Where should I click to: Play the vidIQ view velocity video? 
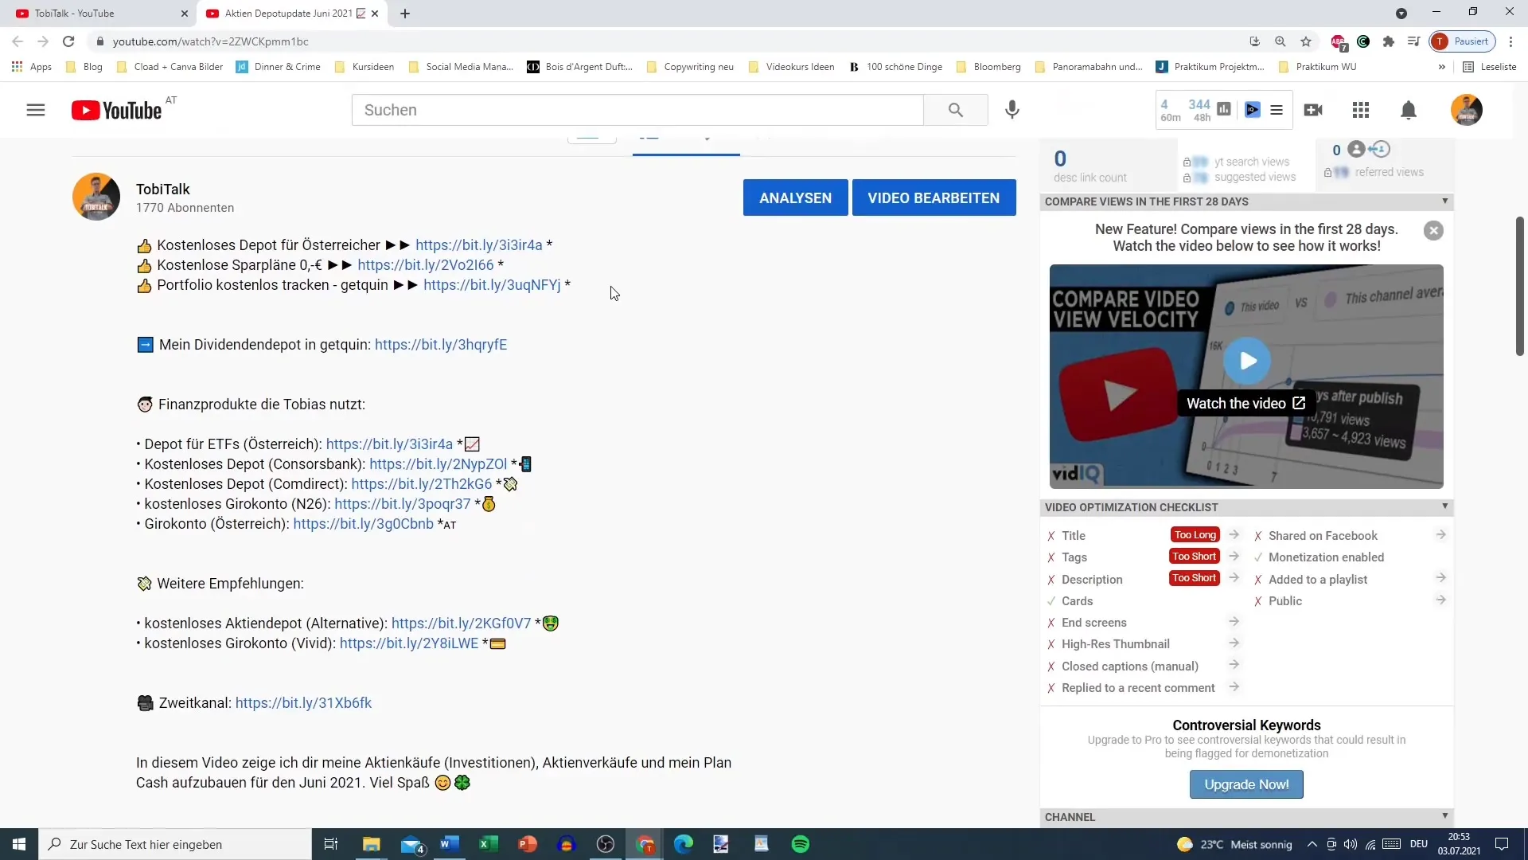(1247, 361)
